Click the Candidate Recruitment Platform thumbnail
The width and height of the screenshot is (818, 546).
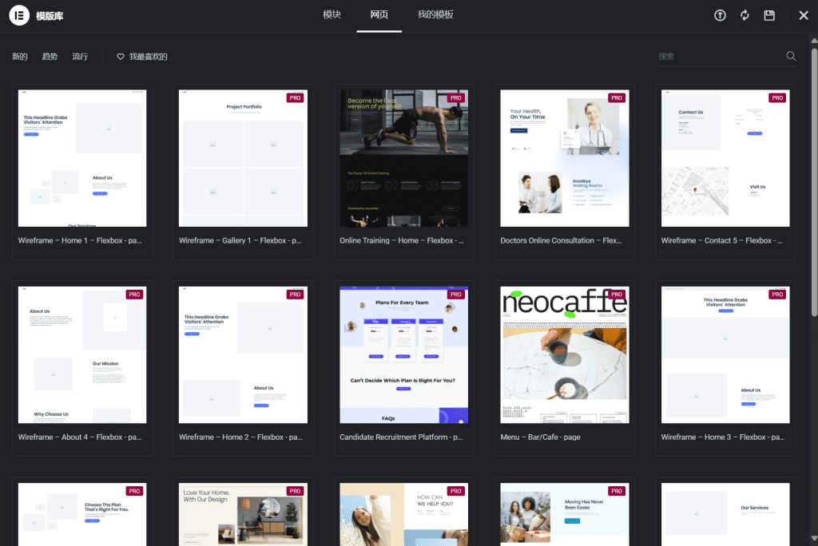403,354
